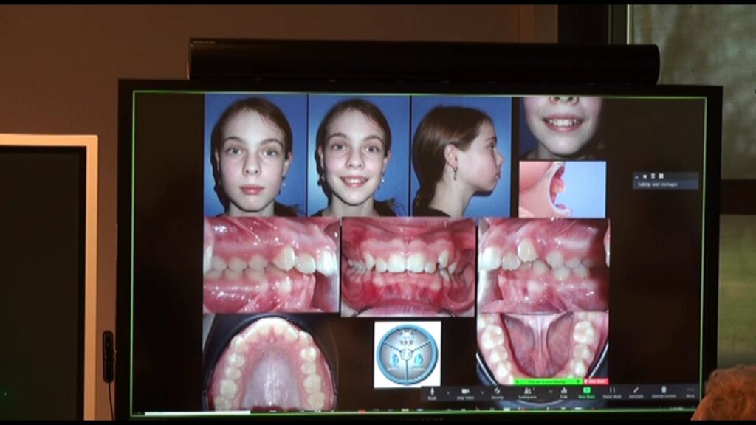Click the Stop Video camera icon
This screenshot has width=756, height=425.
coord(466,391)
